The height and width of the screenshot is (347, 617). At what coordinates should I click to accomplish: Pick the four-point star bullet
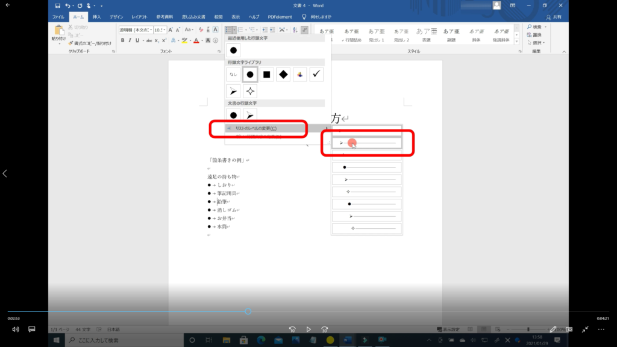click(250, 91)
